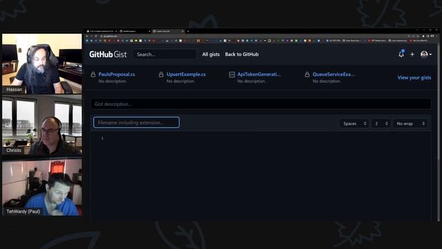Open the notifications bell

[401, 54]
